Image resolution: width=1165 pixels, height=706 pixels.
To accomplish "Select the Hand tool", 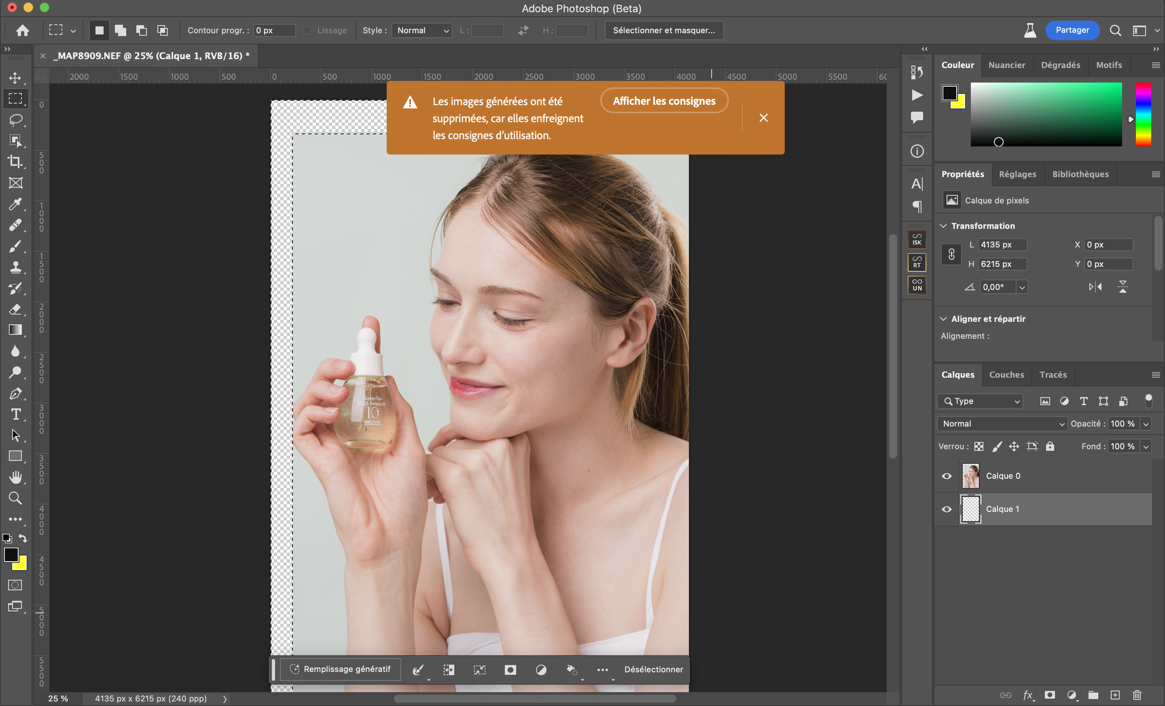I will [x=15, y=477].
